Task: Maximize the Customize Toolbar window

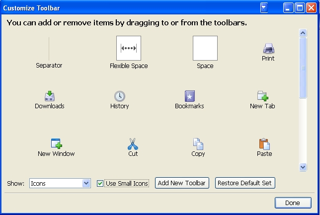Action: coord(300,8)
